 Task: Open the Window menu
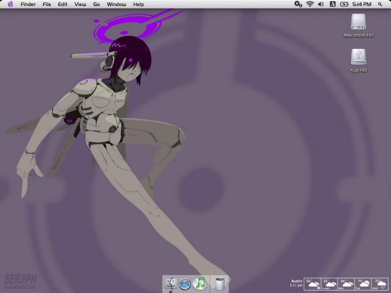(116, 4)
